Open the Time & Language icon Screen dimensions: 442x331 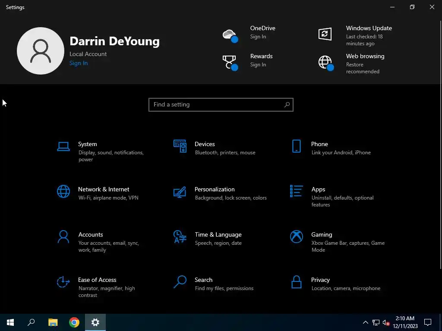pos(180,237)
